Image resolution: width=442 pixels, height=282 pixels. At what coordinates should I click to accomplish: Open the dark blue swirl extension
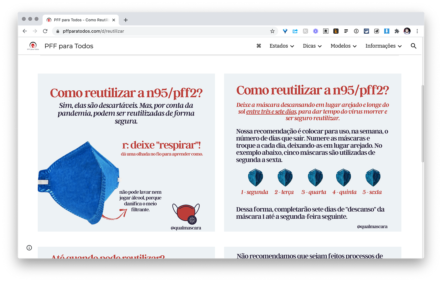coord(366,31)
